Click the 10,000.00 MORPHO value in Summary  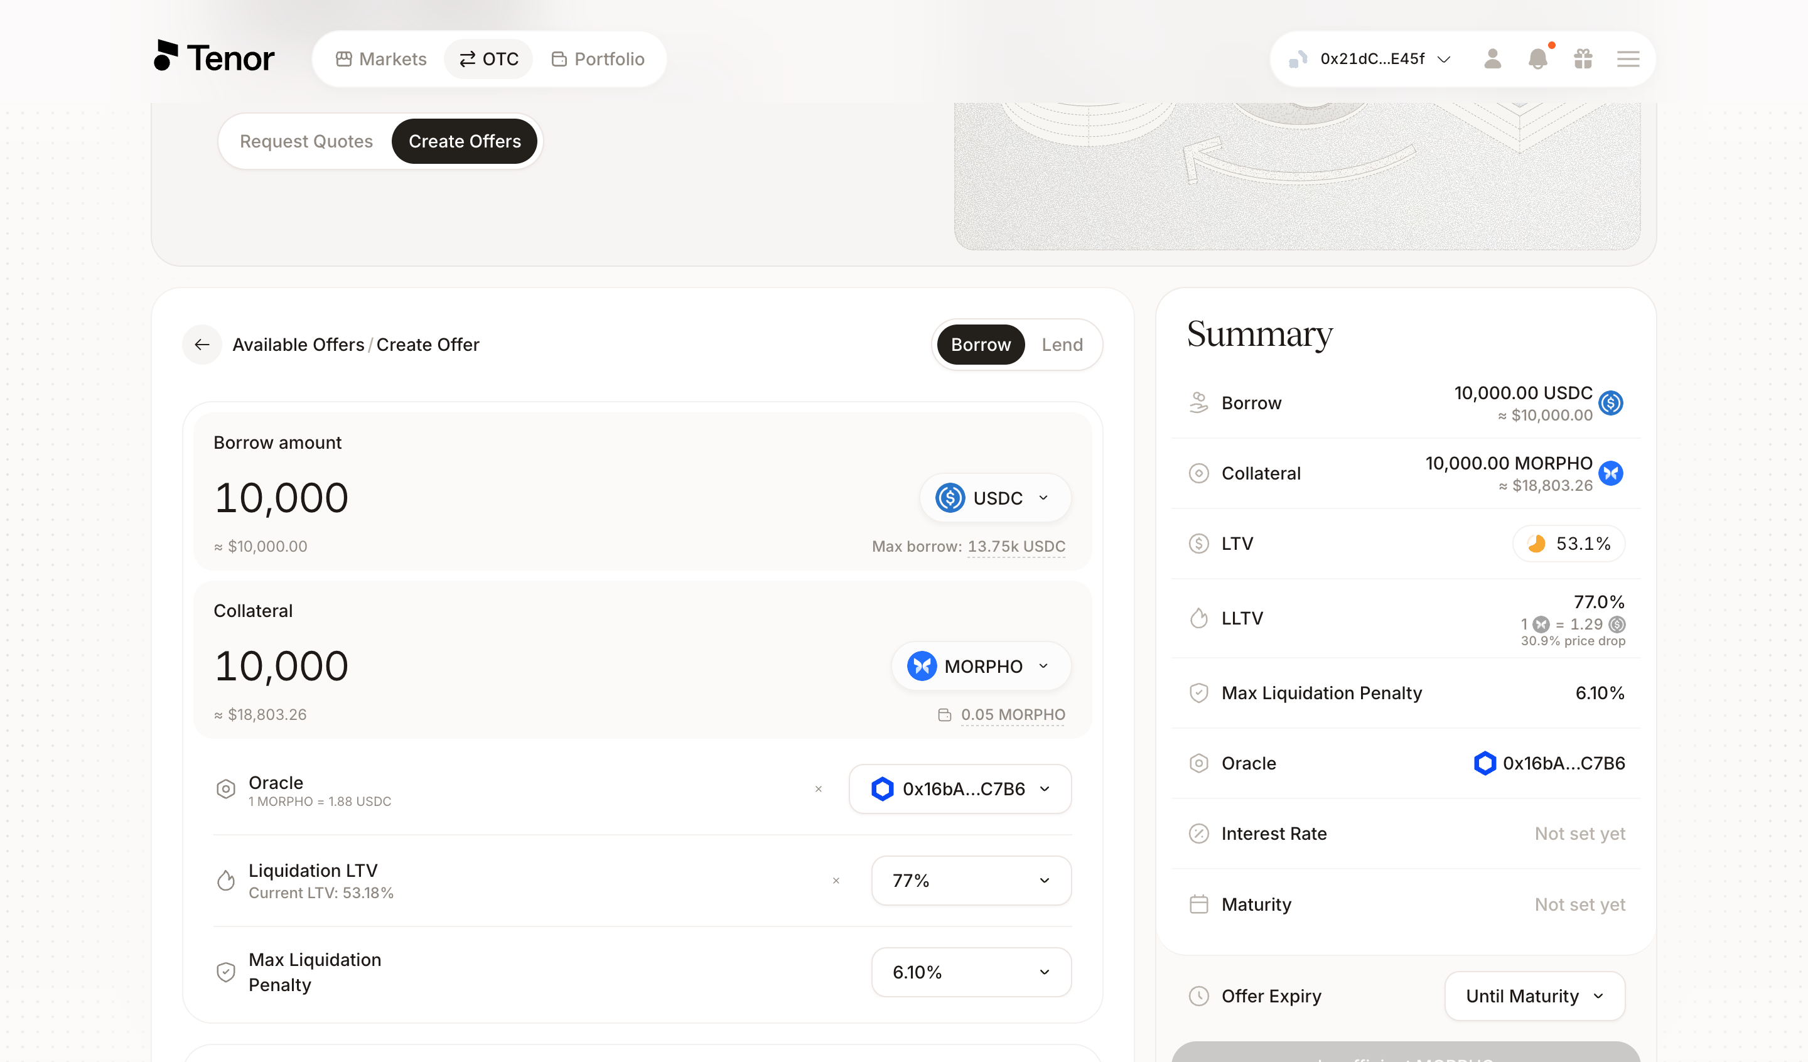tap(1509, 464)
